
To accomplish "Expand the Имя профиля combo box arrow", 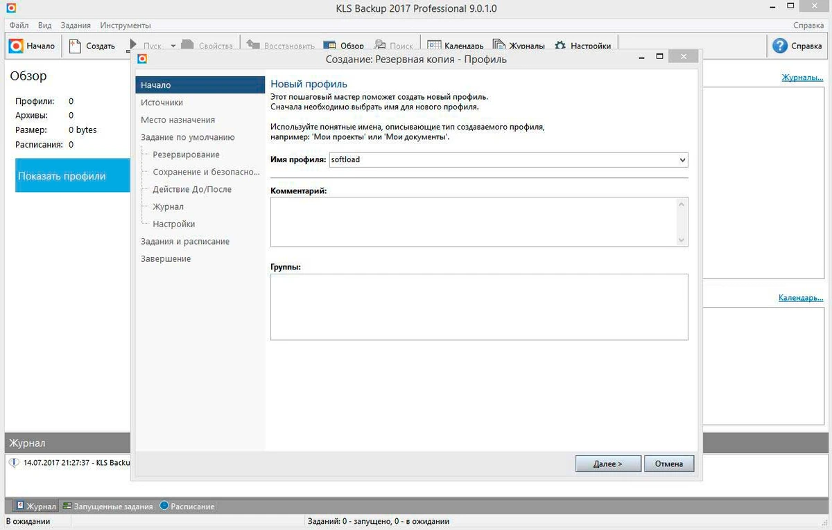I will (x=682, y=160).
